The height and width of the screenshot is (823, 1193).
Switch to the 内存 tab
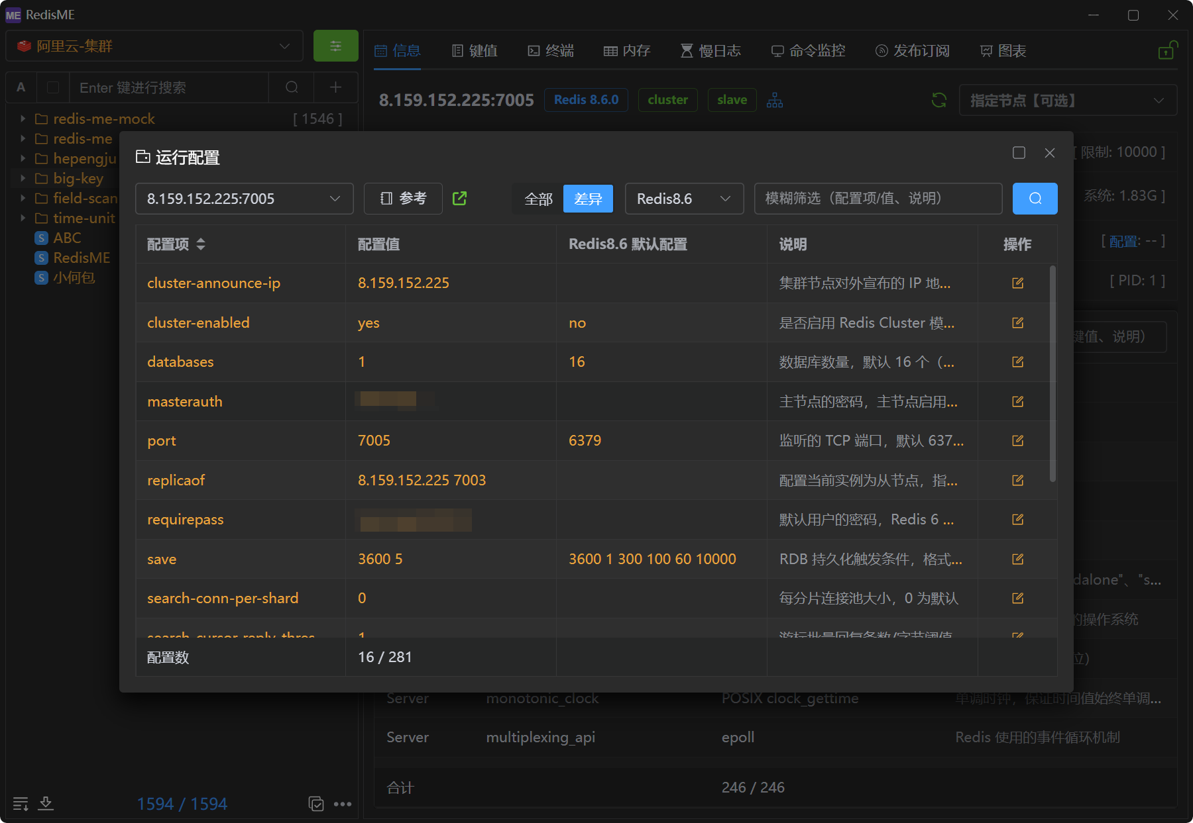coord(627,50)
